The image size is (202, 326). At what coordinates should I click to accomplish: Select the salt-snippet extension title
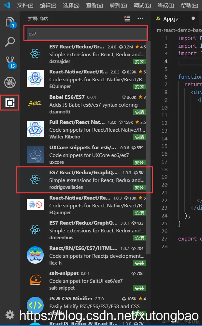point(64,273)
